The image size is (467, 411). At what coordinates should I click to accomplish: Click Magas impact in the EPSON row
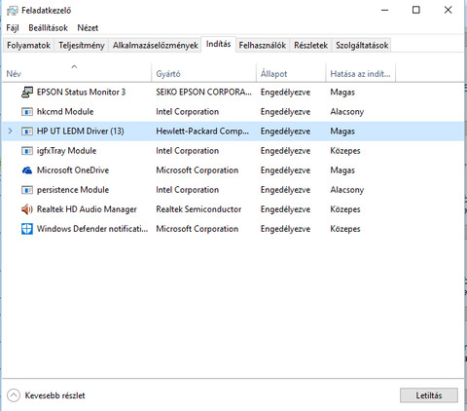(342, 93)
